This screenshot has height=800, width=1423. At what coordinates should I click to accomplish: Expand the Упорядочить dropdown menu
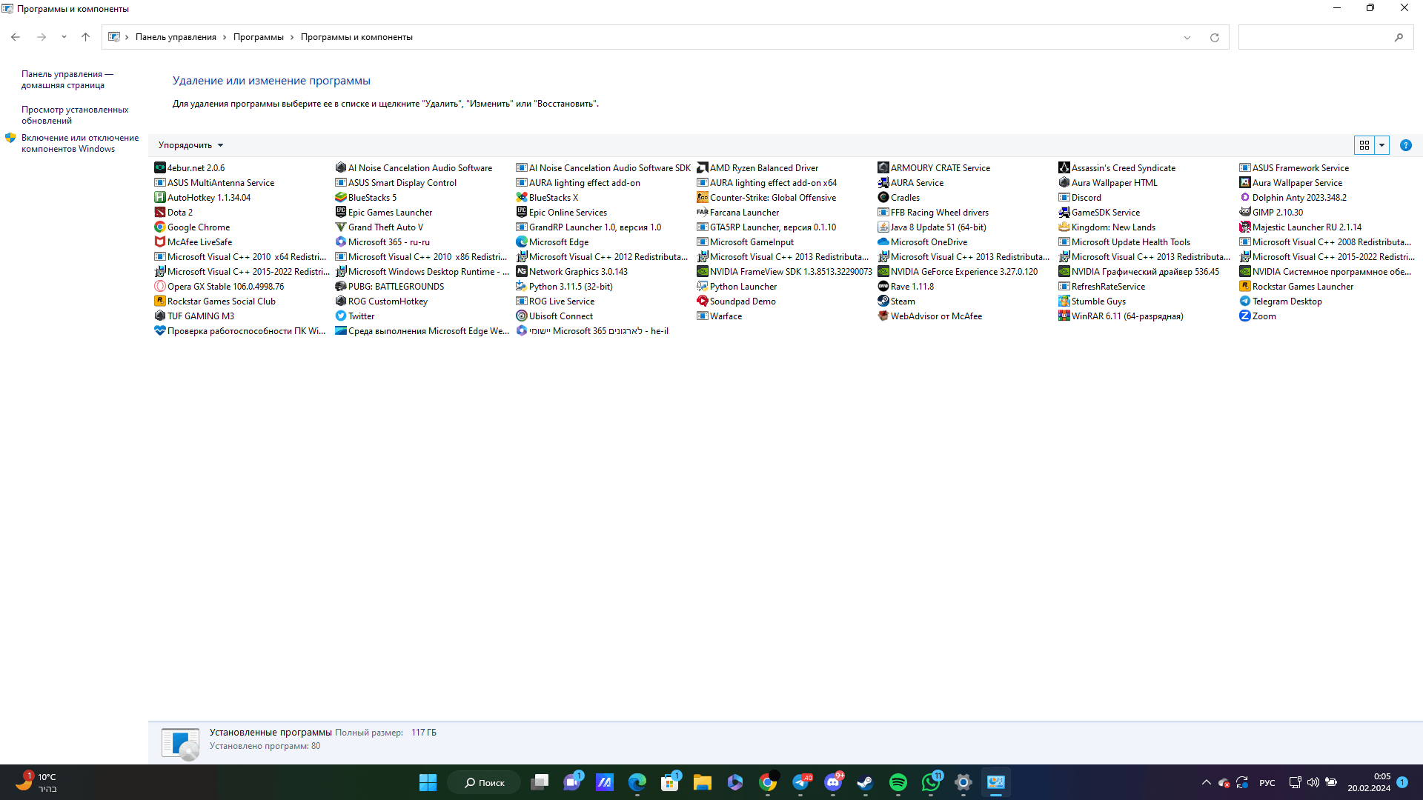coord(189,144)
